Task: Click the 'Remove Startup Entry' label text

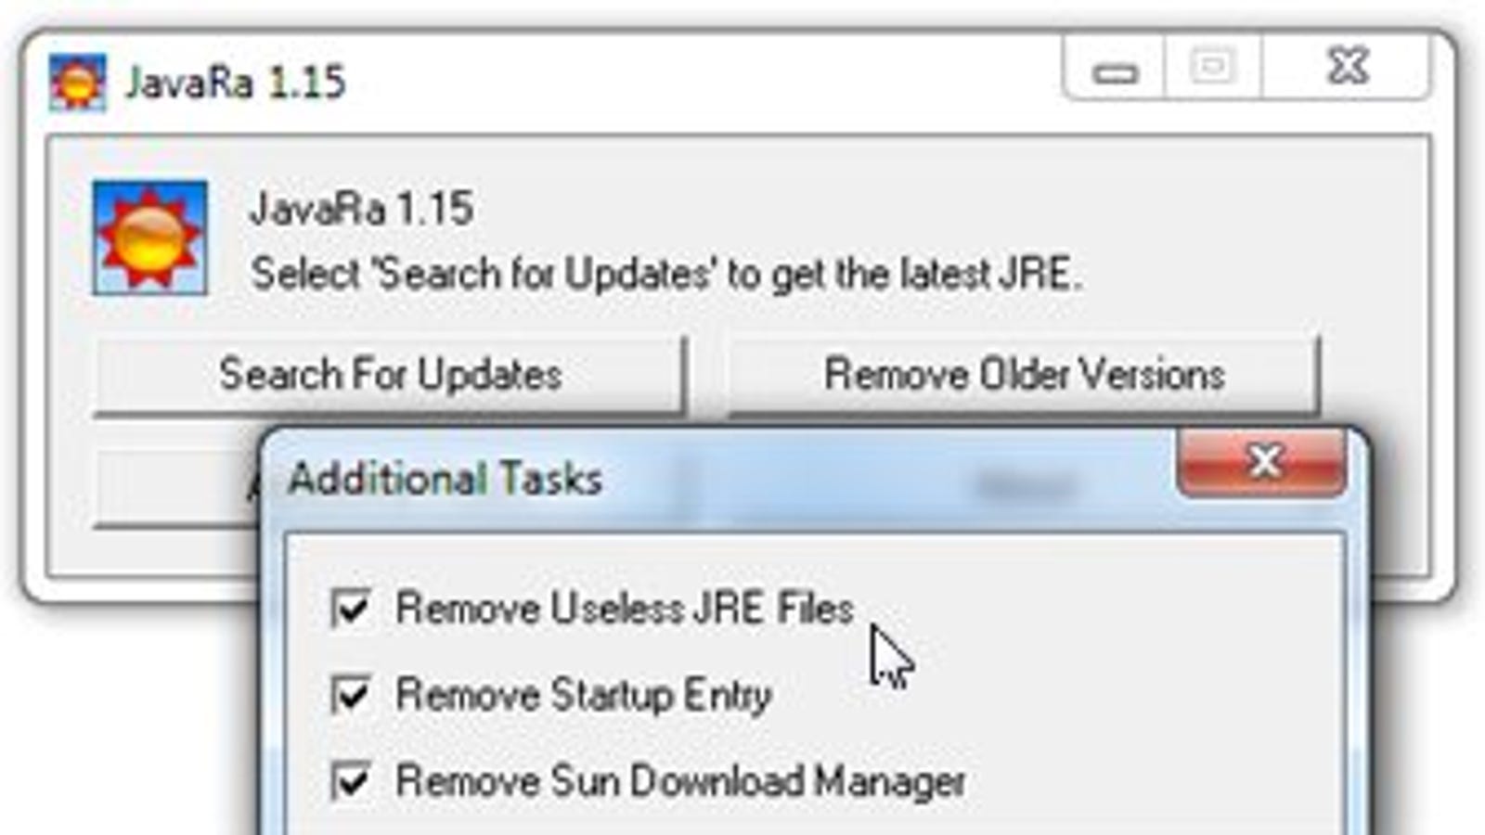Action: [x=584, y=695]
